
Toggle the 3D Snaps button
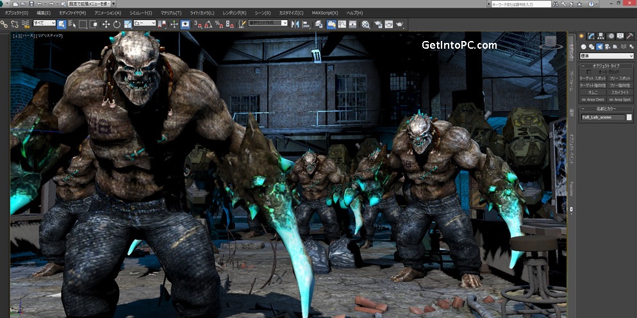click(x=198, y=24)
